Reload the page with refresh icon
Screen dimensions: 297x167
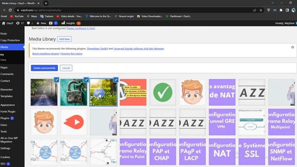10,10
